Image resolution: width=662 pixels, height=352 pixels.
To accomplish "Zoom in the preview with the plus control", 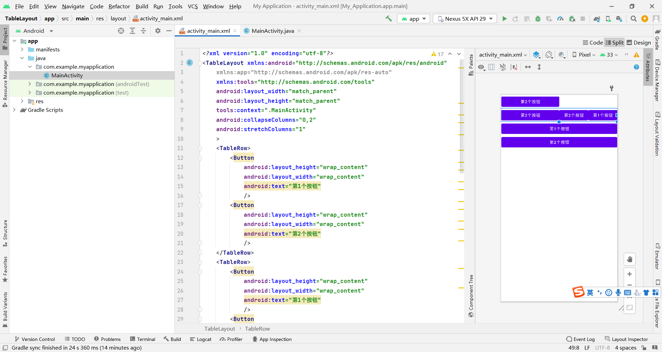I will [x=630, y=274].
